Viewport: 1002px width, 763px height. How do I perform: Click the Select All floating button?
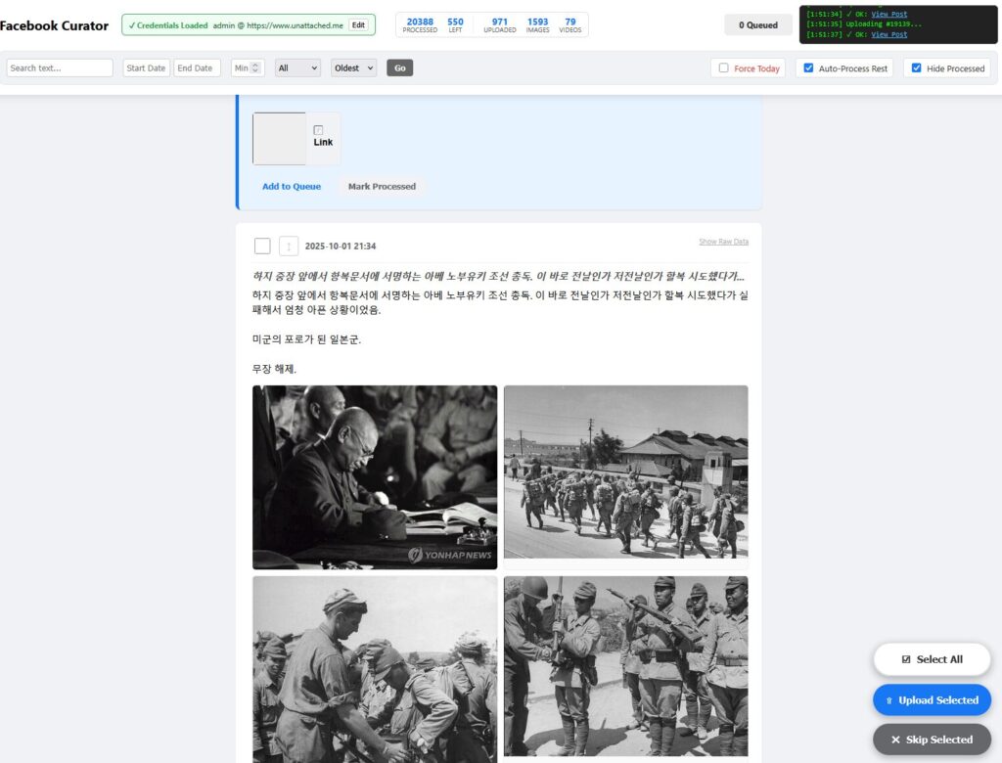[932, 659]
